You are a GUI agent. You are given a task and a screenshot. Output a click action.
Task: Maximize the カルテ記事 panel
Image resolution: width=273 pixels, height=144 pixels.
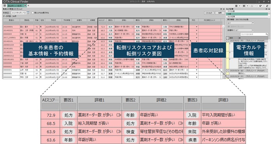tap(266, 9)
